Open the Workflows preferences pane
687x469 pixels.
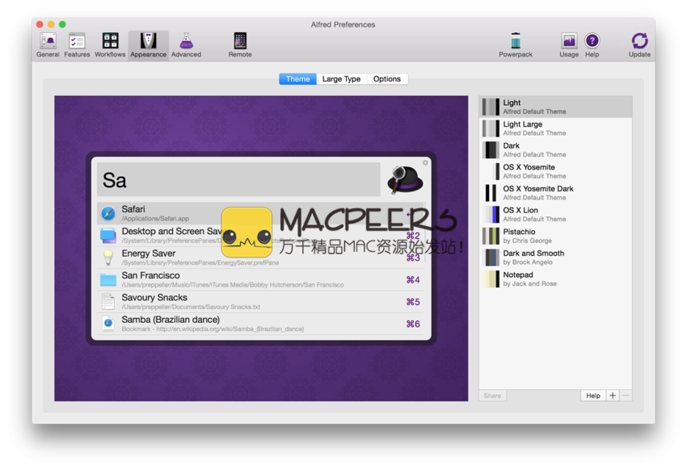point(110,44)
